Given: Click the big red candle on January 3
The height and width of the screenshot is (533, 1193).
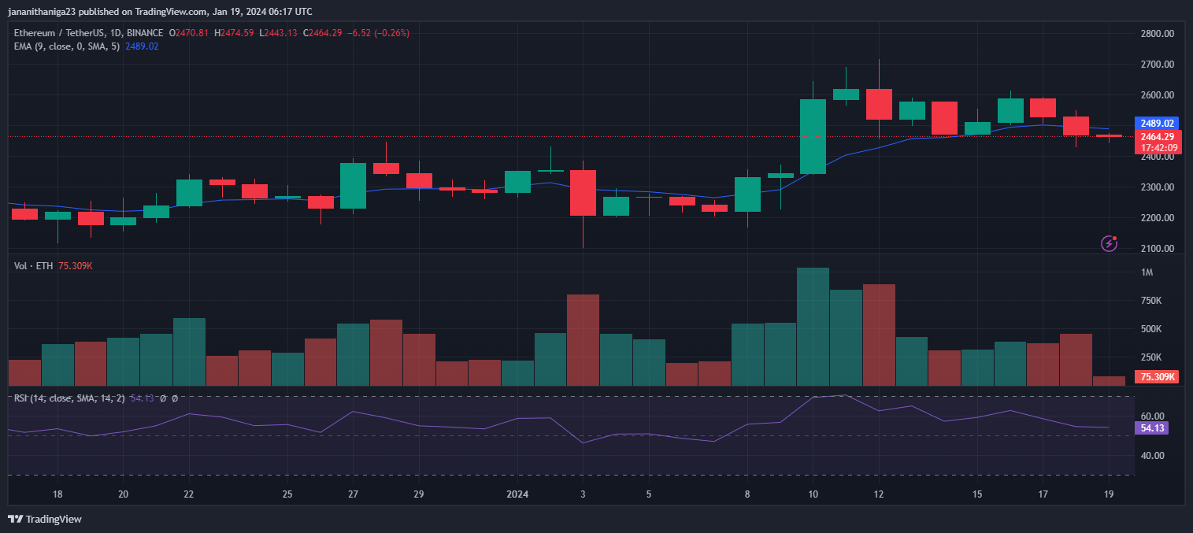Looking at the screenshot, I should 583,193.
